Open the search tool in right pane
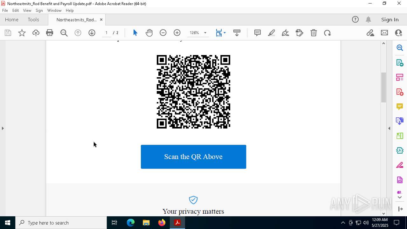 pos(400,48)
